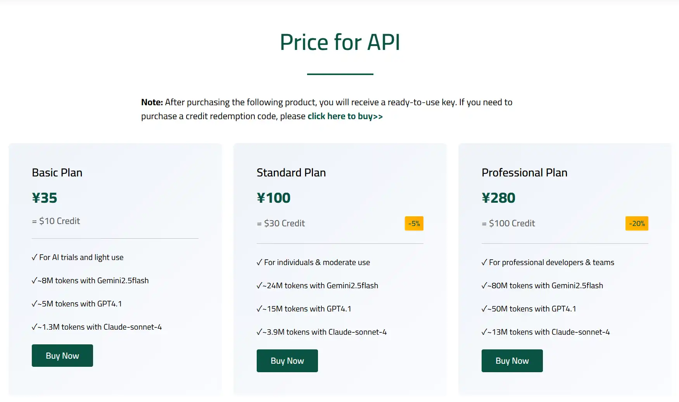Screen dimensions: 679x402
Task: Click the ¥35 price
Action: click(45, 198)
